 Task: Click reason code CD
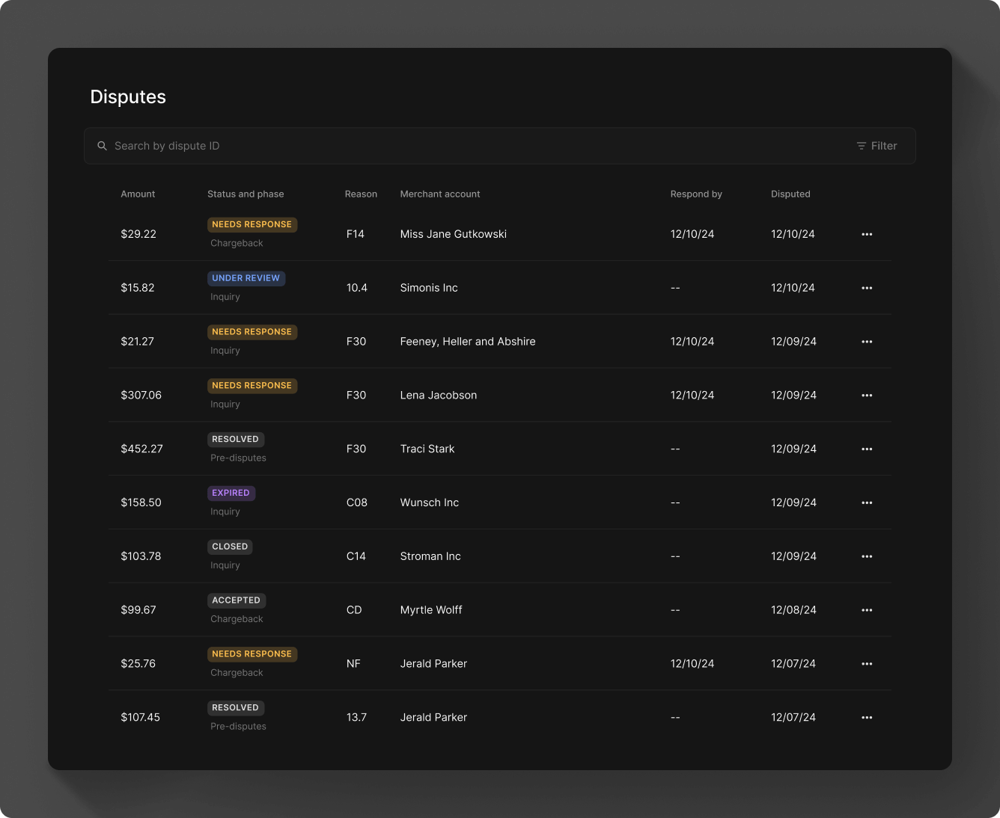(354, 610)
